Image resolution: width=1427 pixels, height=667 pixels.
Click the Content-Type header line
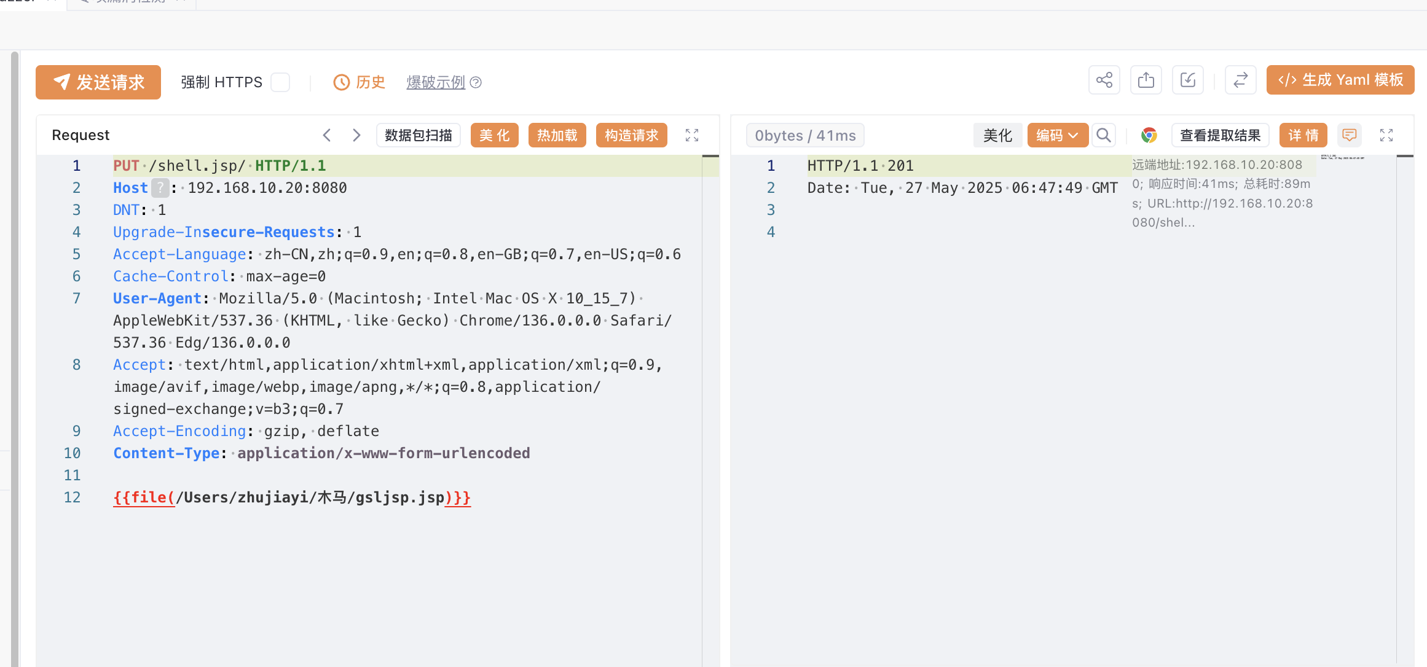click(321, 453)
